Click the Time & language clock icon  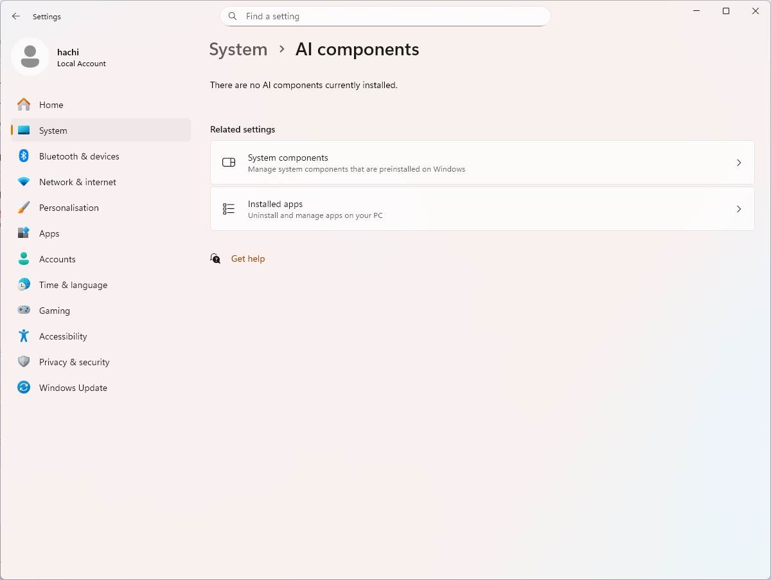tap(24, 285)
